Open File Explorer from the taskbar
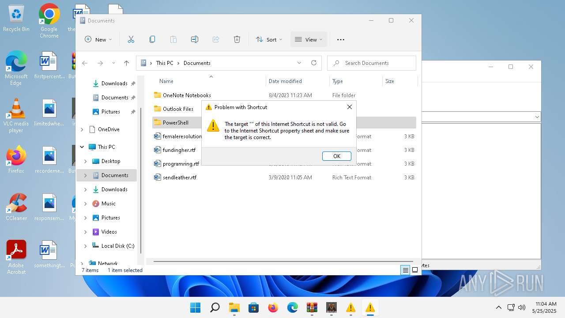 (234, 307)
